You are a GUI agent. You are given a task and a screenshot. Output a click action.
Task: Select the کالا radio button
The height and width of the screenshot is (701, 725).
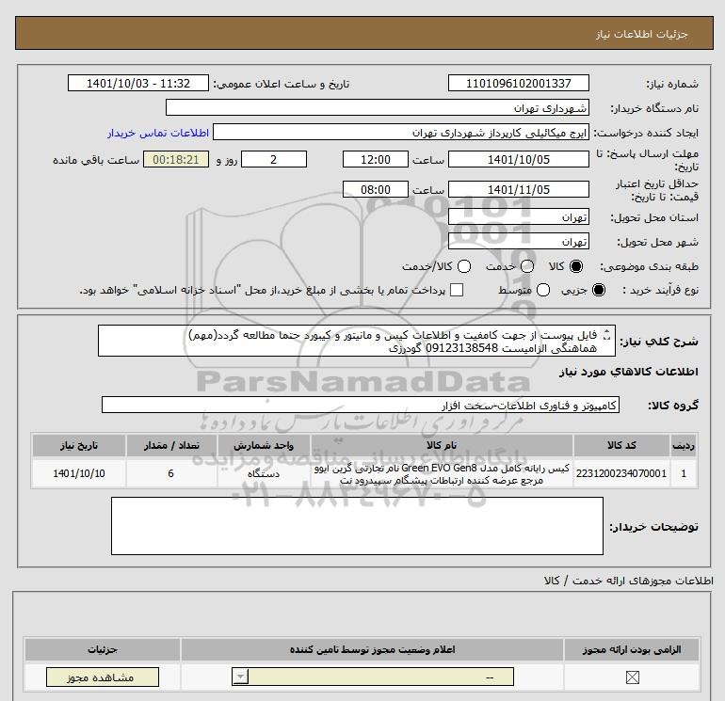(576, 266)
